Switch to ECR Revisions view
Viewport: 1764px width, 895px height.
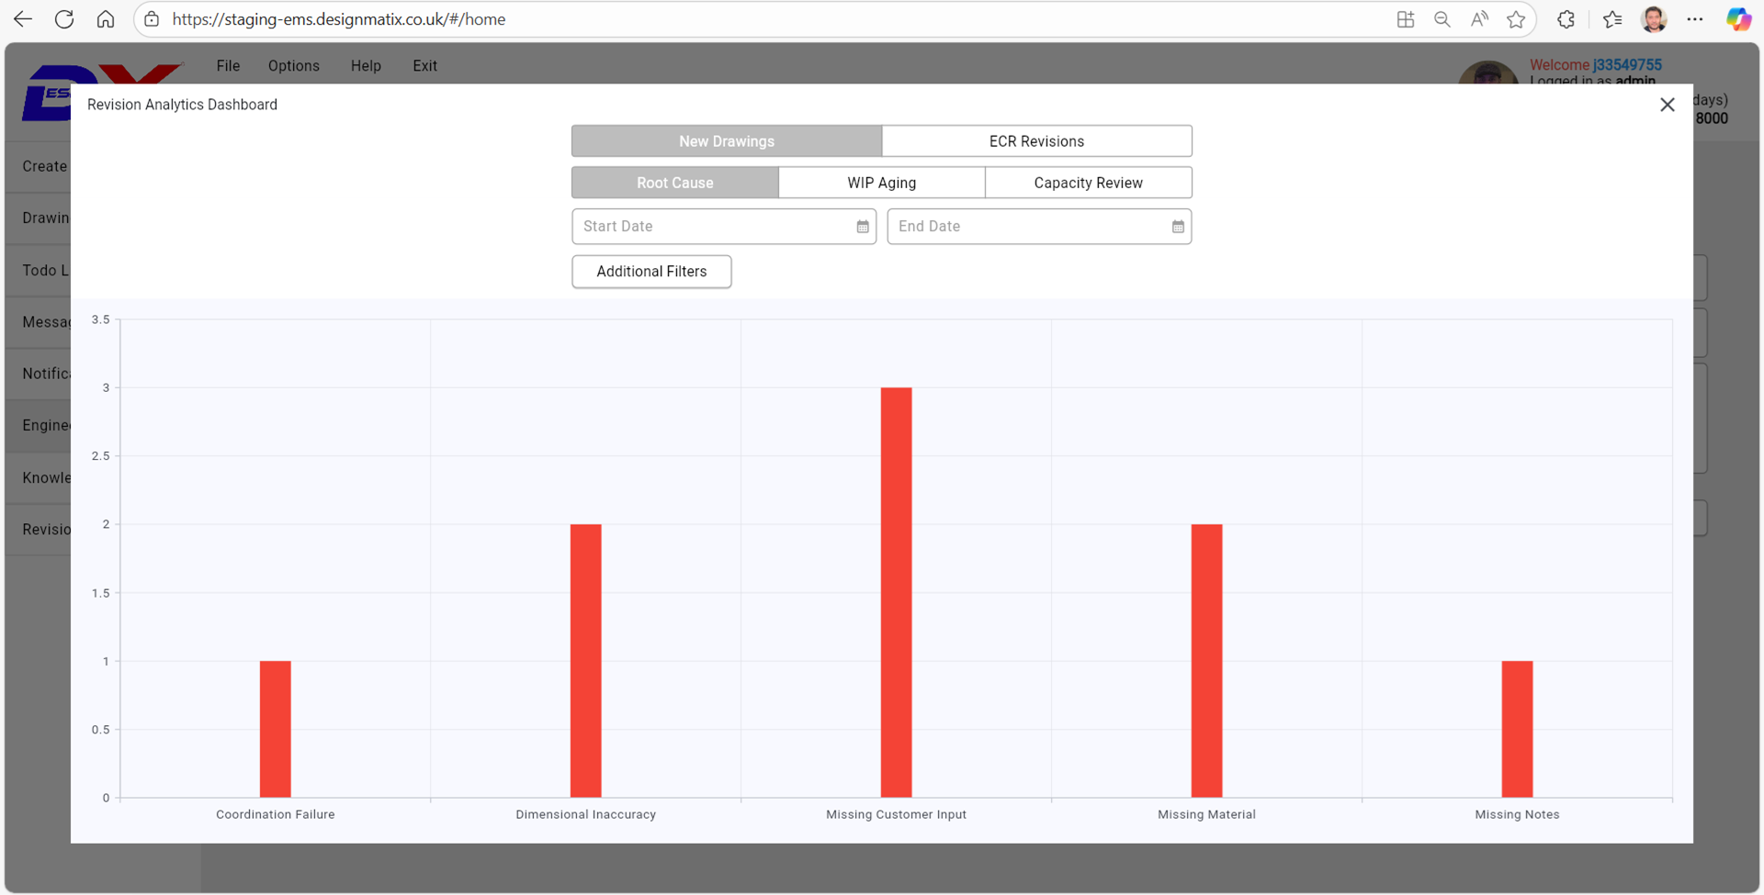(1036, 141)
